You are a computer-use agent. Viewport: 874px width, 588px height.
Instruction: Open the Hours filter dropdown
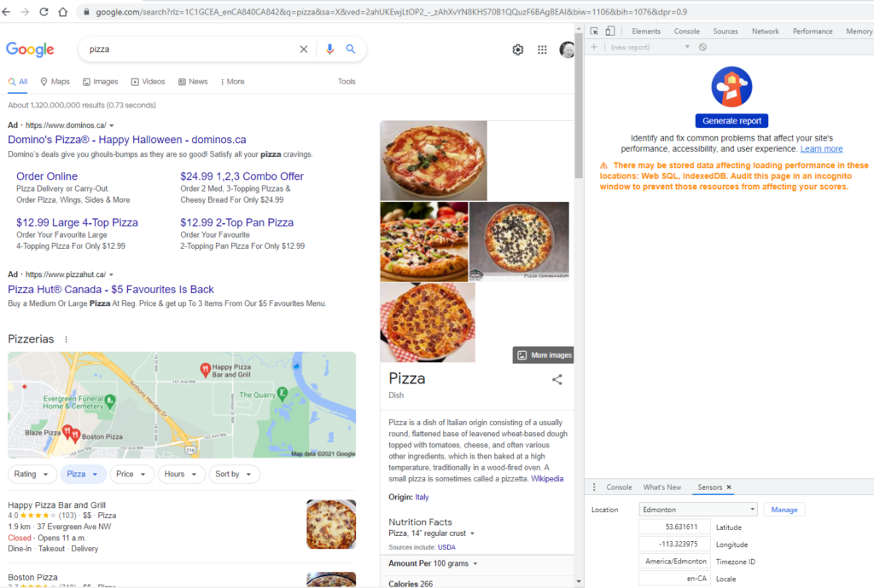tap(181, 474)
